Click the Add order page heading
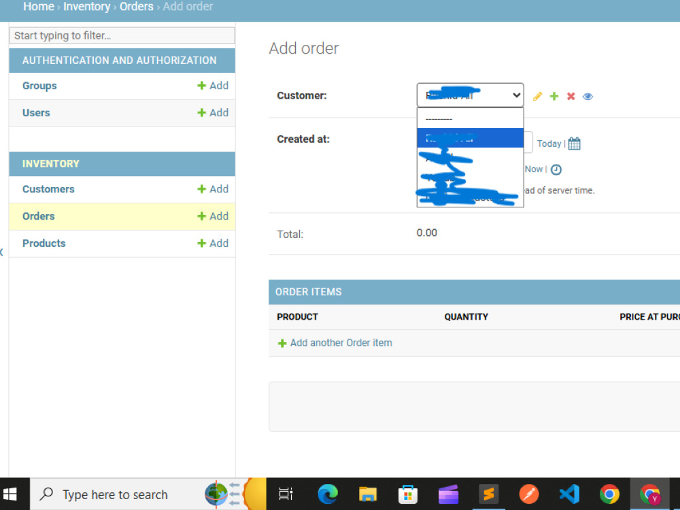The width and height of the screenshot is (680, 510). pos(303,48)
